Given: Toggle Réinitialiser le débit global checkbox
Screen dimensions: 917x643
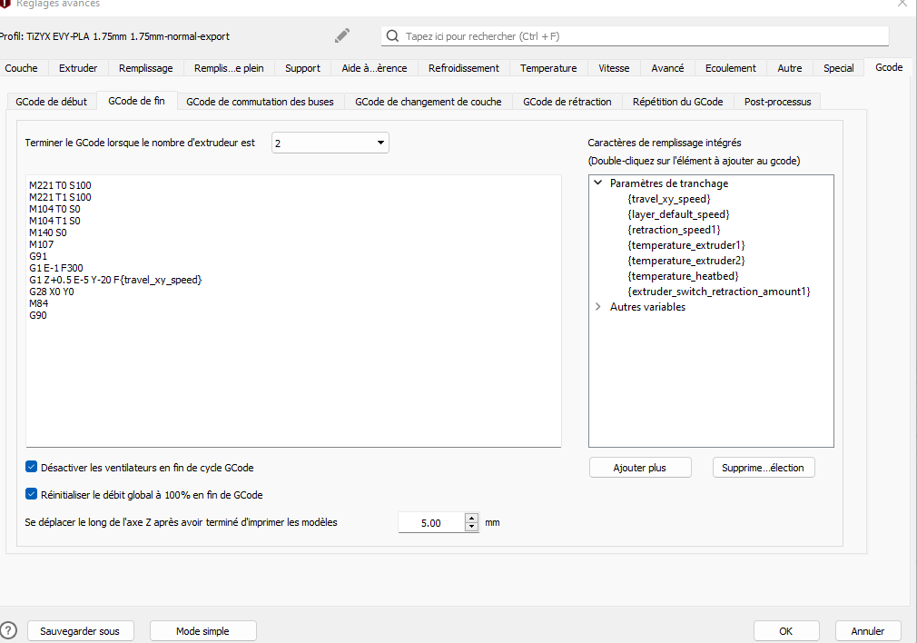Looking at the screenshot, I should 32,494.
